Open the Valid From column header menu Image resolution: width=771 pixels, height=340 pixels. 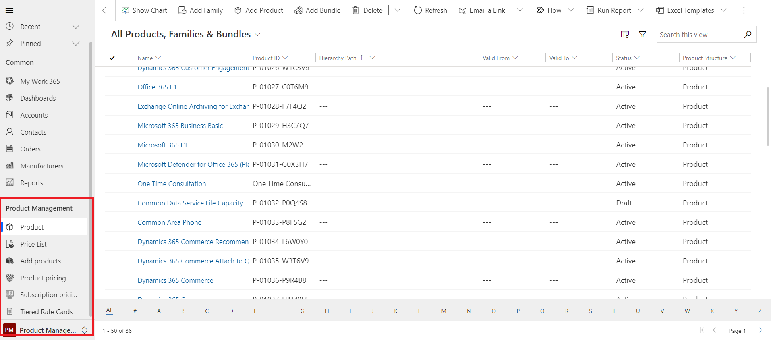click(500, 58)
